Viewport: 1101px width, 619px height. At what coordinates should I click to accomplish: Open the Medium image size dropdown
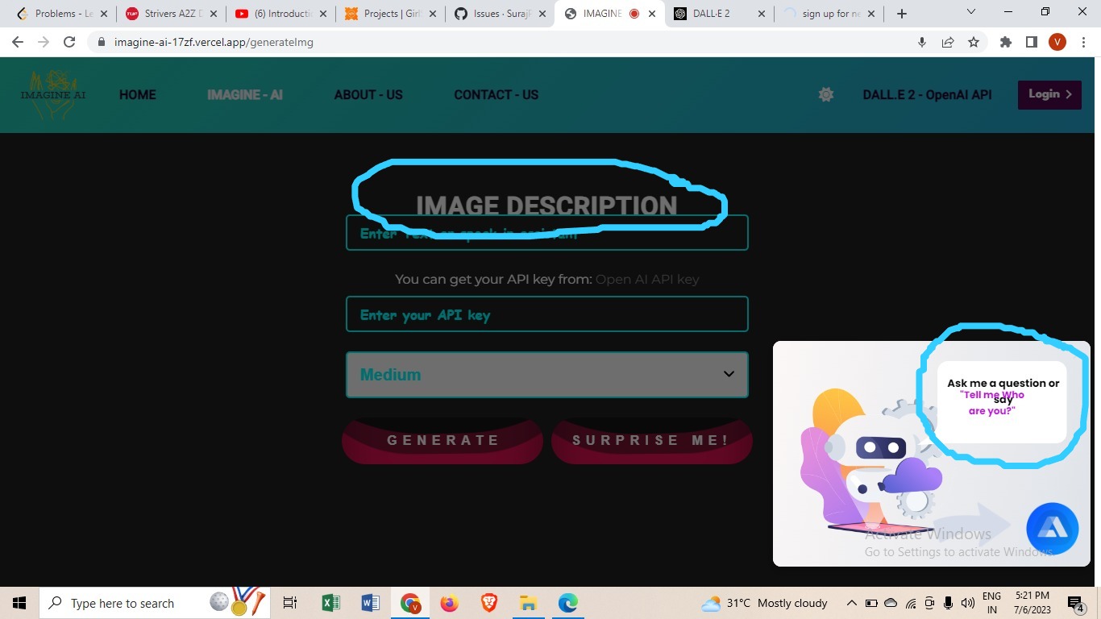[x=547, y=374]
